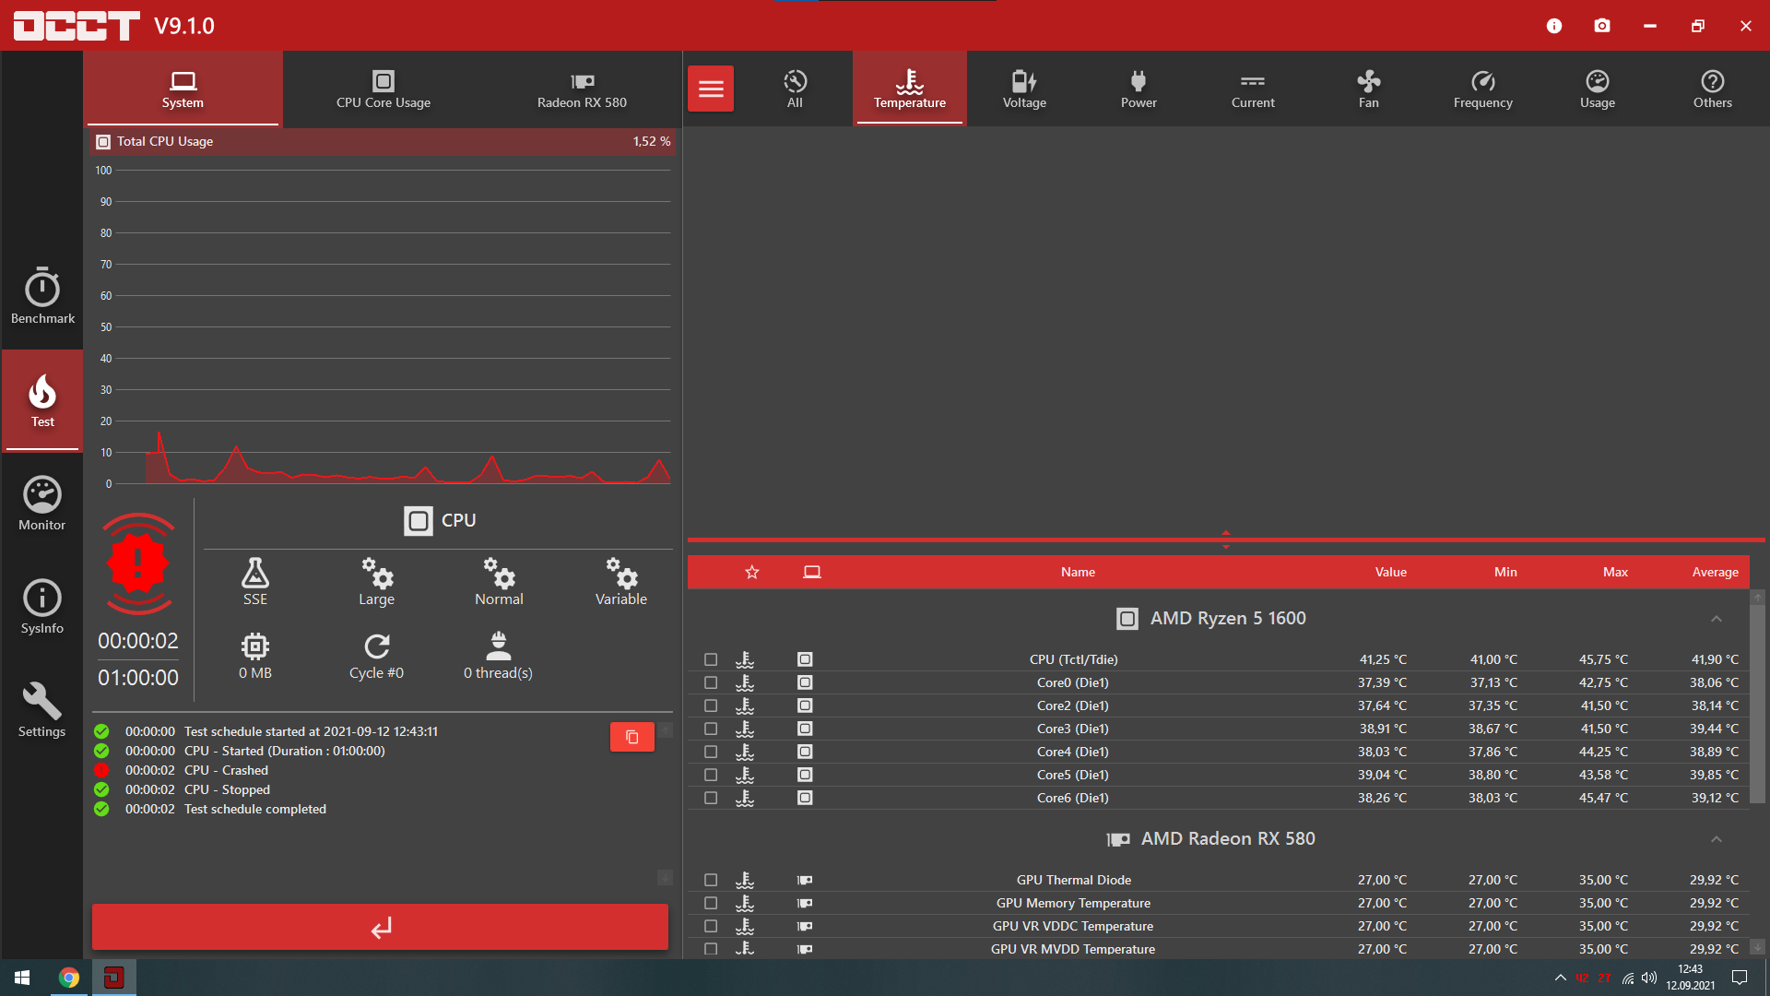
Task: Check the GPU Memory Temperature checkbox
Action: (711, 903)
